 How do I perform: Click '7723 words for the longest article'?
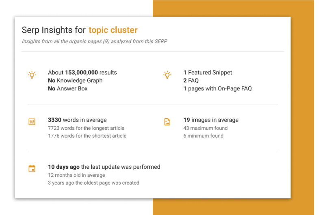coord(86,128)
